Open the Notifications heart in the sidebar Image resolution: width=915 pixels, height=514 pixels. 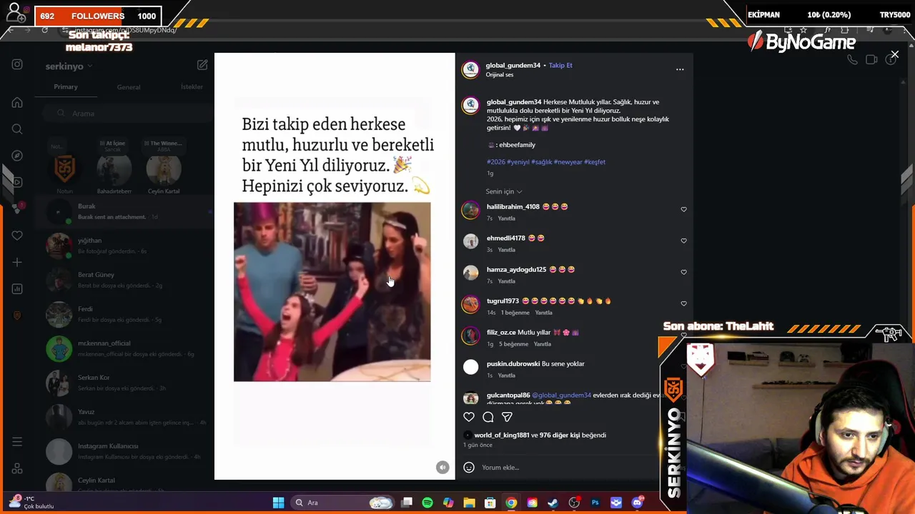click(17, 236)
